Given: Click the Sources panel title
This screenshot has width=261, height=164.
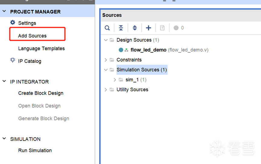Looking at the screenshot, I should 112,15.
